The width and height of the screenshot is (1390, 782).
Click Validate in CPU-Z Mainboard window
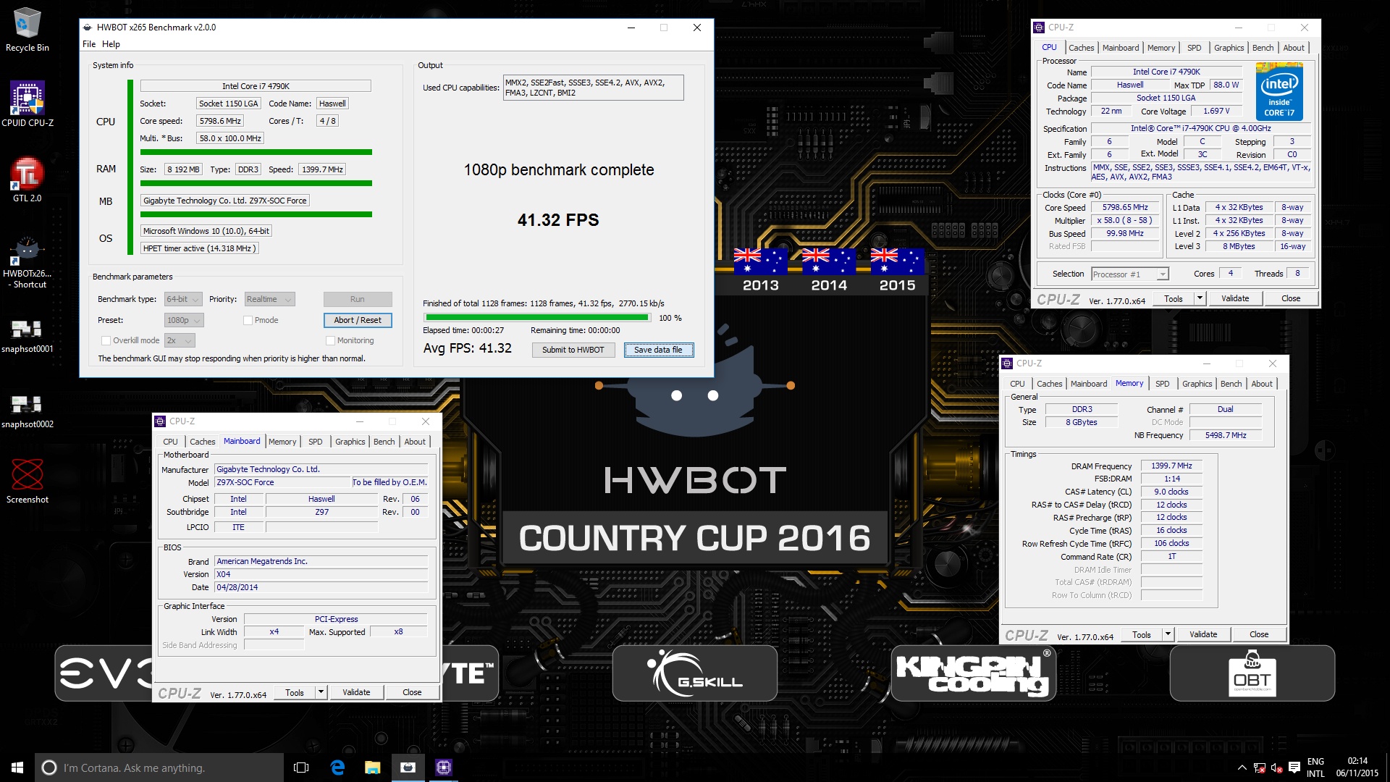point(356,692)
